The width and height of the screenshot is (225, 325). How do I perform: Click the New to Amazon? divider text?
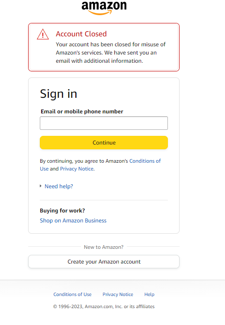click(103, 247)
